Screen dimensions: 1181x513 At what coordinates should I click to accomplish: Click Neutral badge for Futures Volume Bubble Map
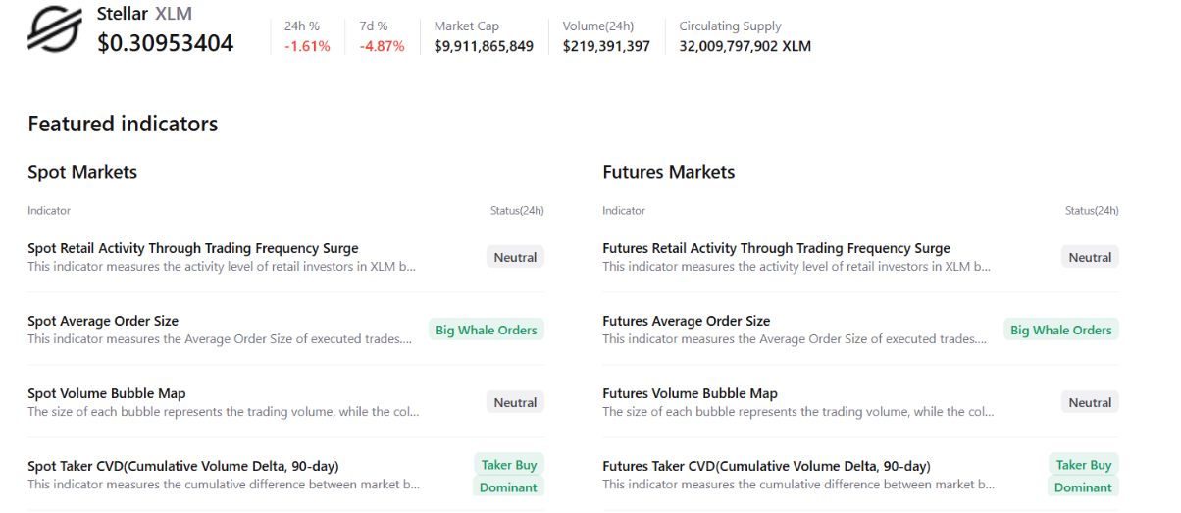[1090, 403]
